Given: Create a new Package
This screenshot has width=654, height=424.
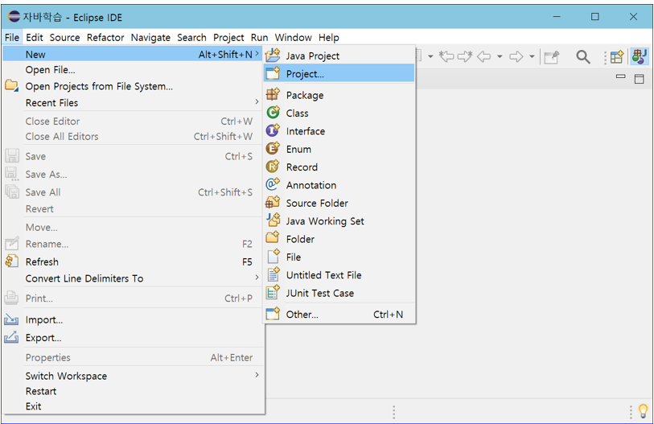Looking at the screenshot, I should pyautogui.click(x=339, y=95).
